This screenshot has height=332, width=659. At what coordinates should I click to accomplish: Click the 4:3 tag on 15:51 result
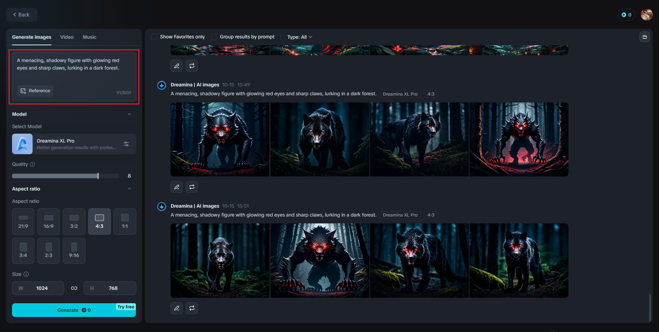(x=431, y=215)
